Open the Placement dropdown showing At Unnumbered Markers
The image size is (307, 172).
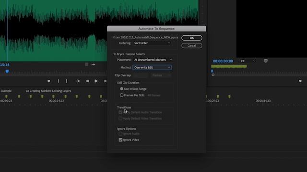pyautogui.click(x=153, y=60)
